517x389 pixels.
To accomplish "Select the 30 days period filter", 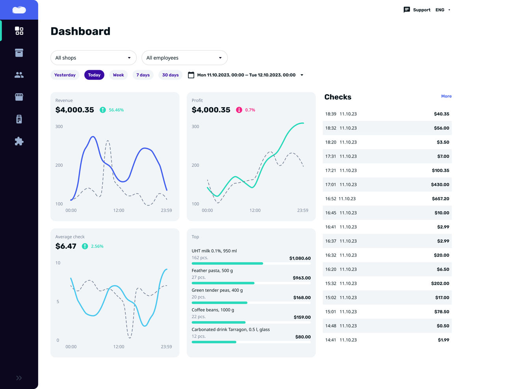I will tap(170, 75).
